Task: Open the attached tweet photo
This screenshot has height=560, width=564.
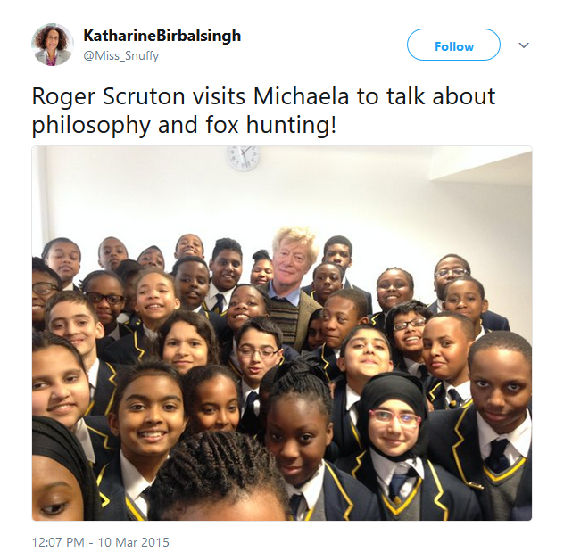Action: coord(282,334)
